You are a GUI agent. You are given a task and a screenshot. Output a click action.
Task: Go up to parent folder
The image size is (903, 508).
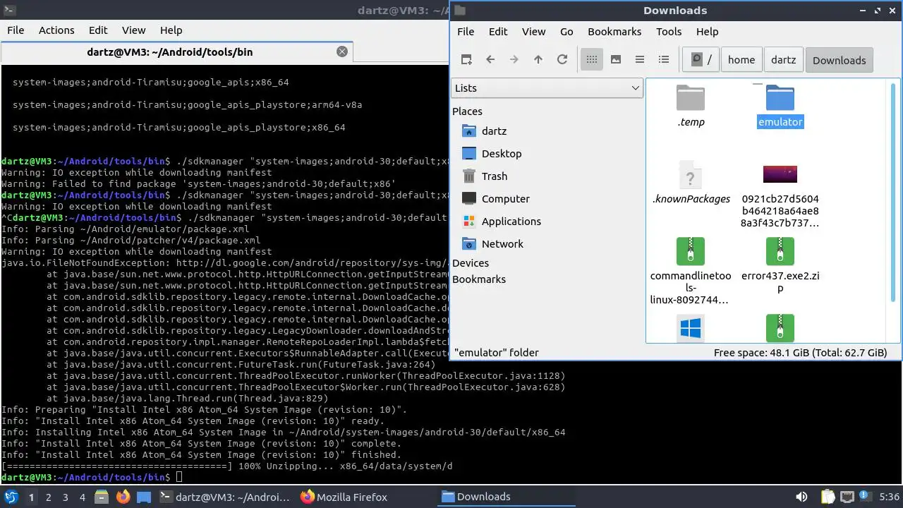point(538,60)
